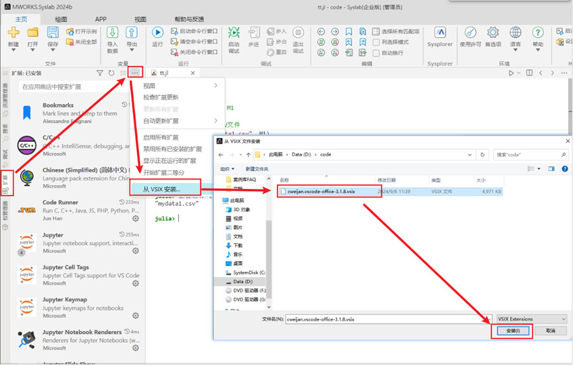573x366 pixels.
Task: Click the 导出 export icon
Action: click(x=132, y=32)
